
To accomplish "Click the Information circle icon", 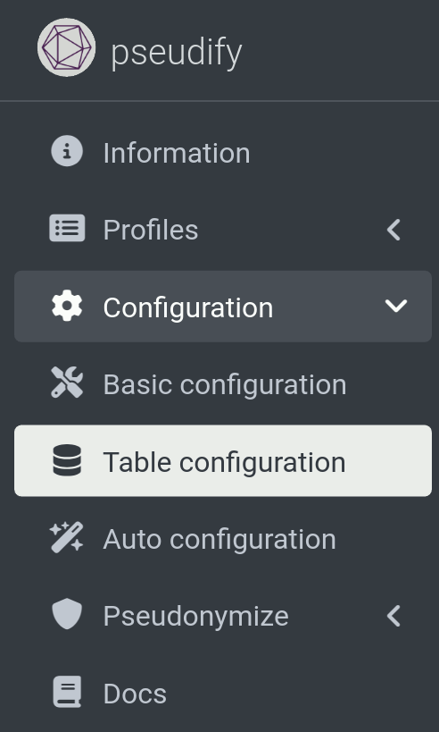I will pos(67,151).
